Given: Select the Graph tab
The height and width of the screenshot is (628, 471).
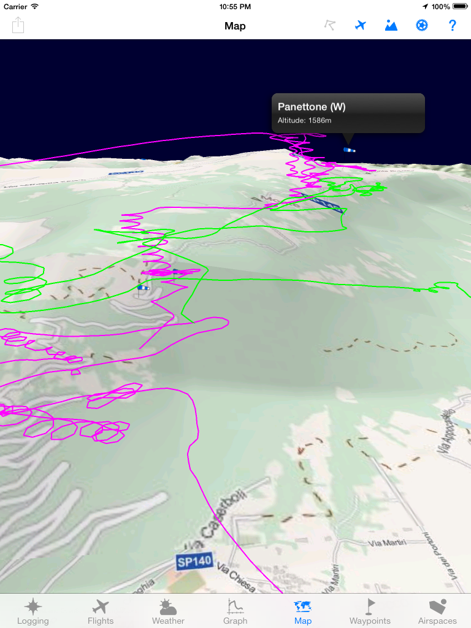Looking at the screenshot, I should tap(235, 611).
